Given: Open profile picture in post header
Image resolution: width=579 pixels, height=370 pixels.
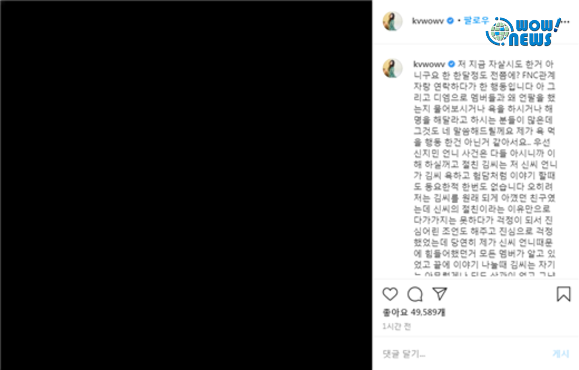Looking at the screenshot, I should (x=392, y=21).
